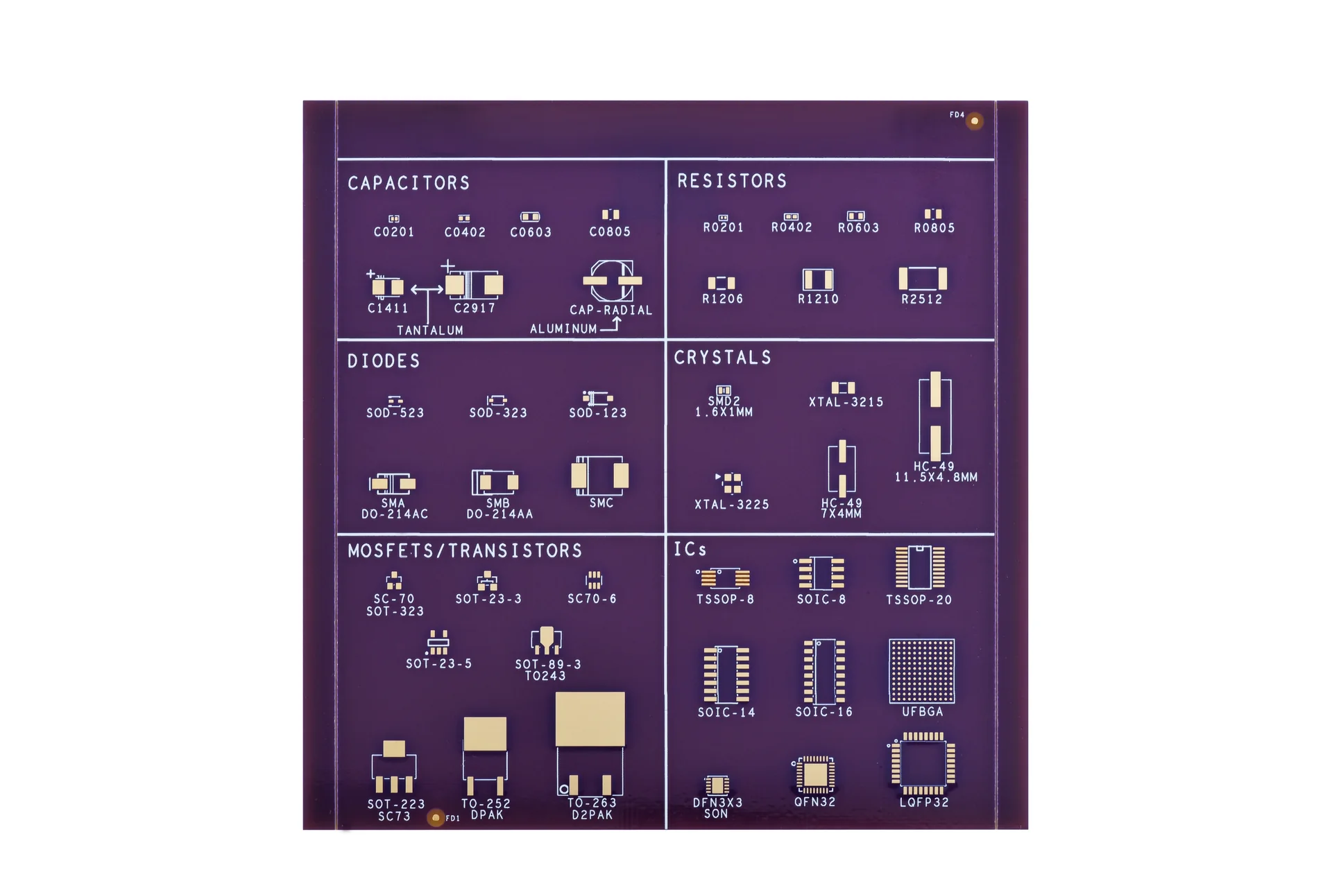Click the TO-252 DPAK footprint pad
Viewport: 1332px width, 888px height.
485,734
